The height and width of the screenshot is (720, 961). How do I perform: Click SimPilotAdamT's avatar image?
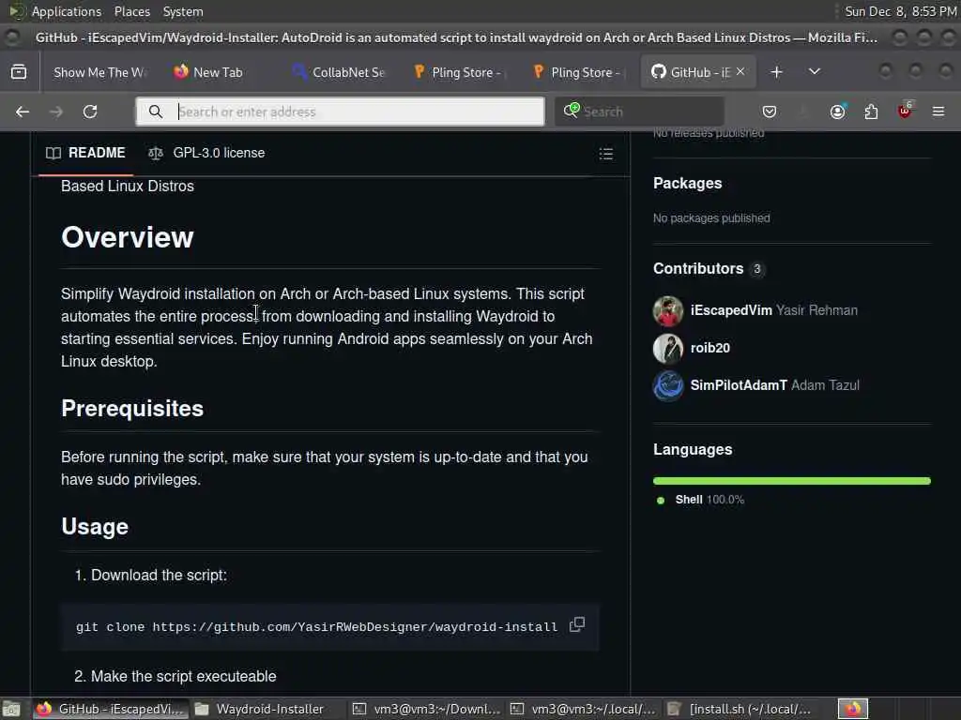[x=668, y=385]
